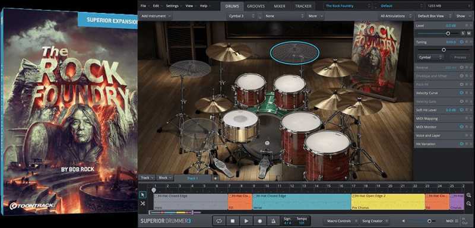Start playback with the play button

click(x=246, y=221)
